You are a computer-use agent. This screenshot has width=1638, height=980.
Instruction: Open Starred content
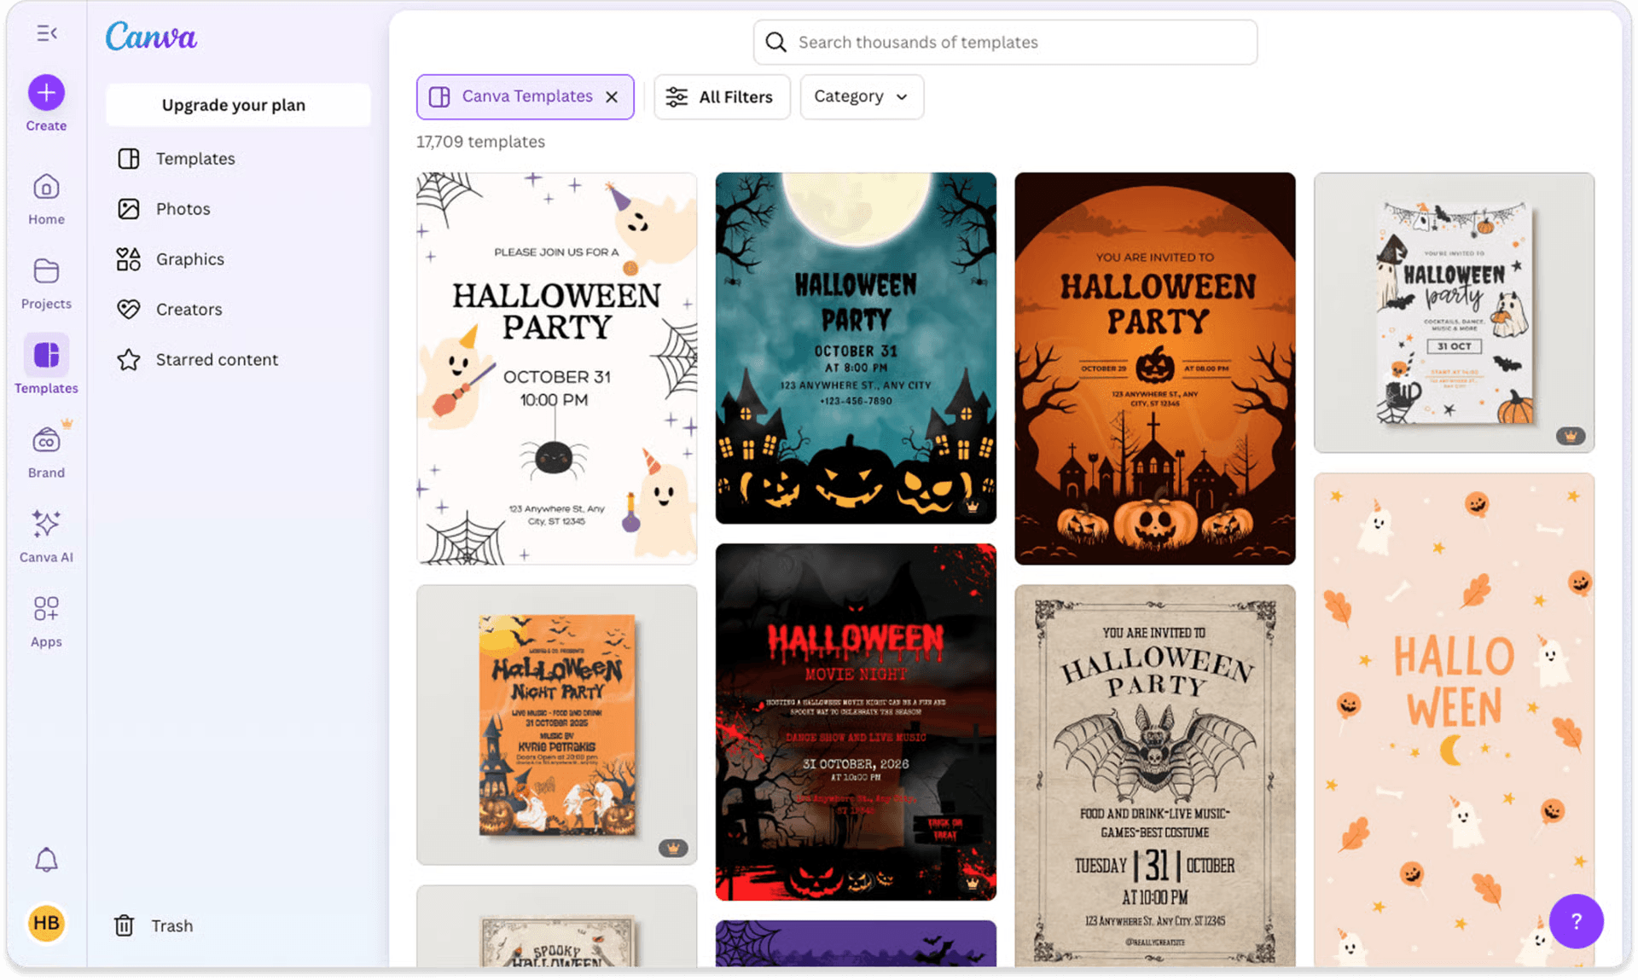coord(216,359)
